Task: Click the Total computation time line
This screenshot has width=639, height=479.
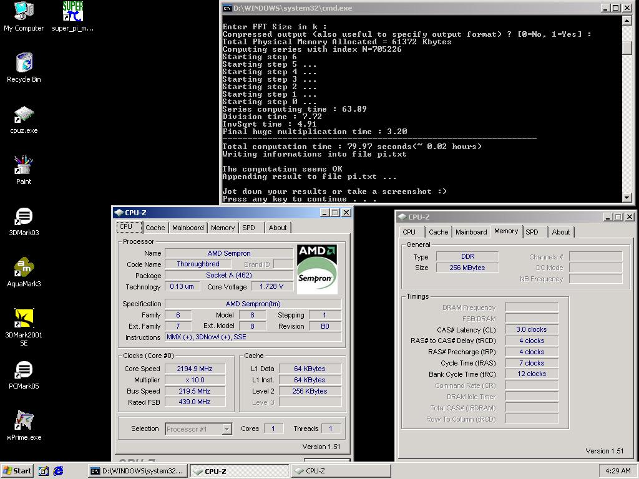Action: [x=352, y=146]
